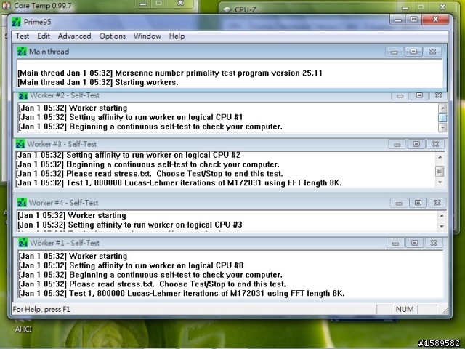
Task: Minimize the CPU-Z window
Action: point(405,7)
